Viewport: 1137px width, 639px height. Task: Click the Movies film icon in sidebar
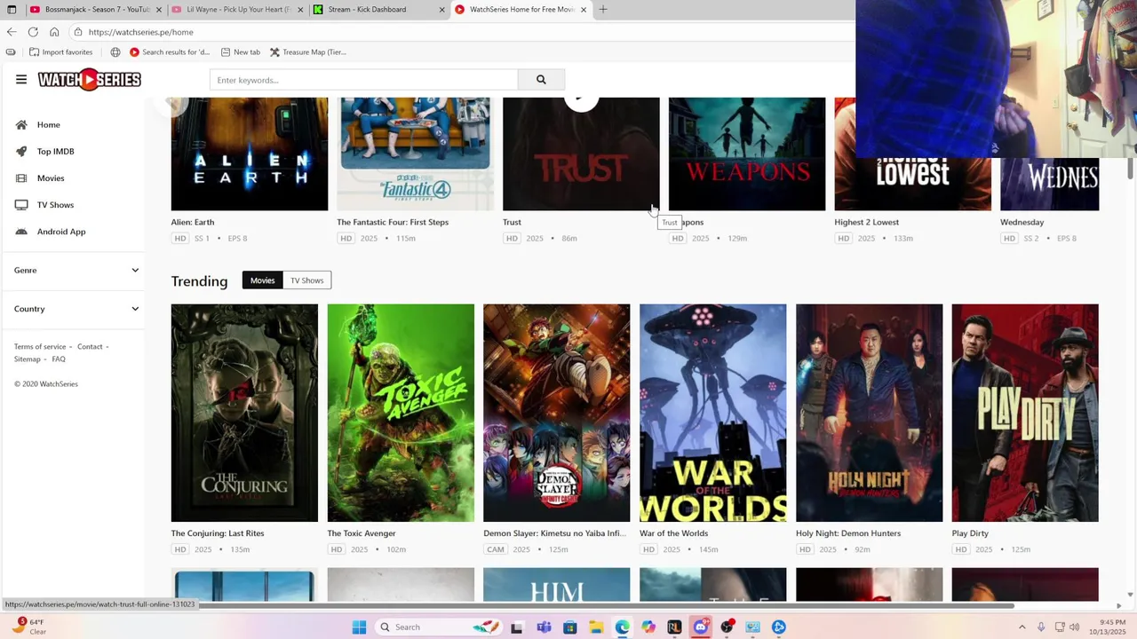(21, 178)
